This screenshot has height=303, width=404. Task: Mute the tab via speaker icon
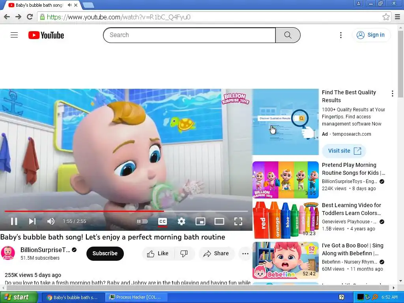[69, 5]
